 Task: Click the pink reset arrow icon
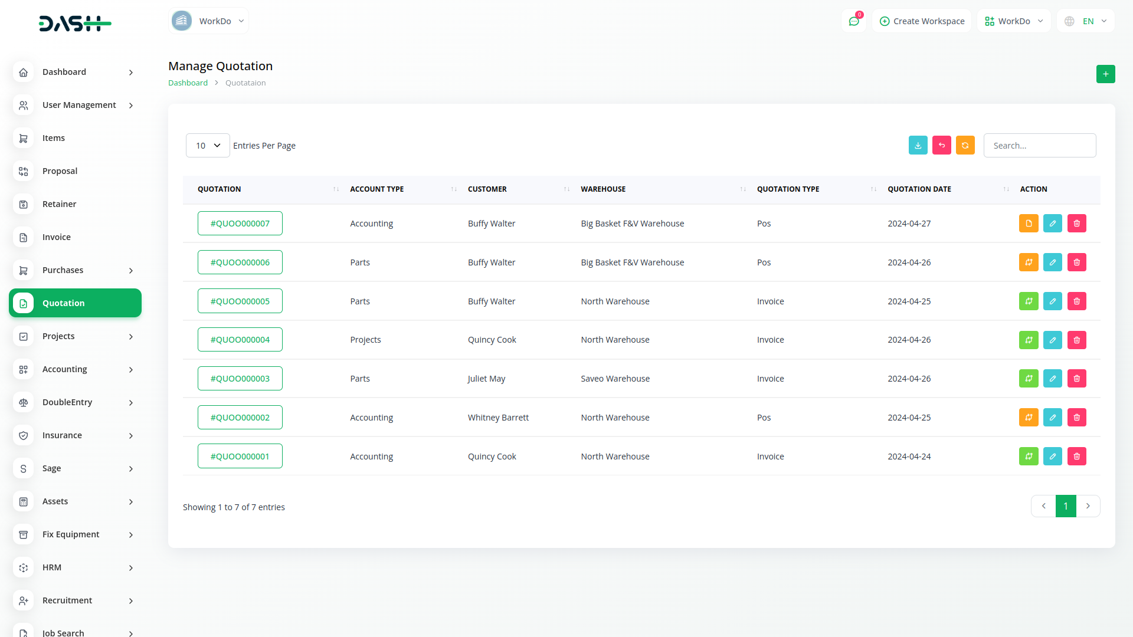pos(941,145)
